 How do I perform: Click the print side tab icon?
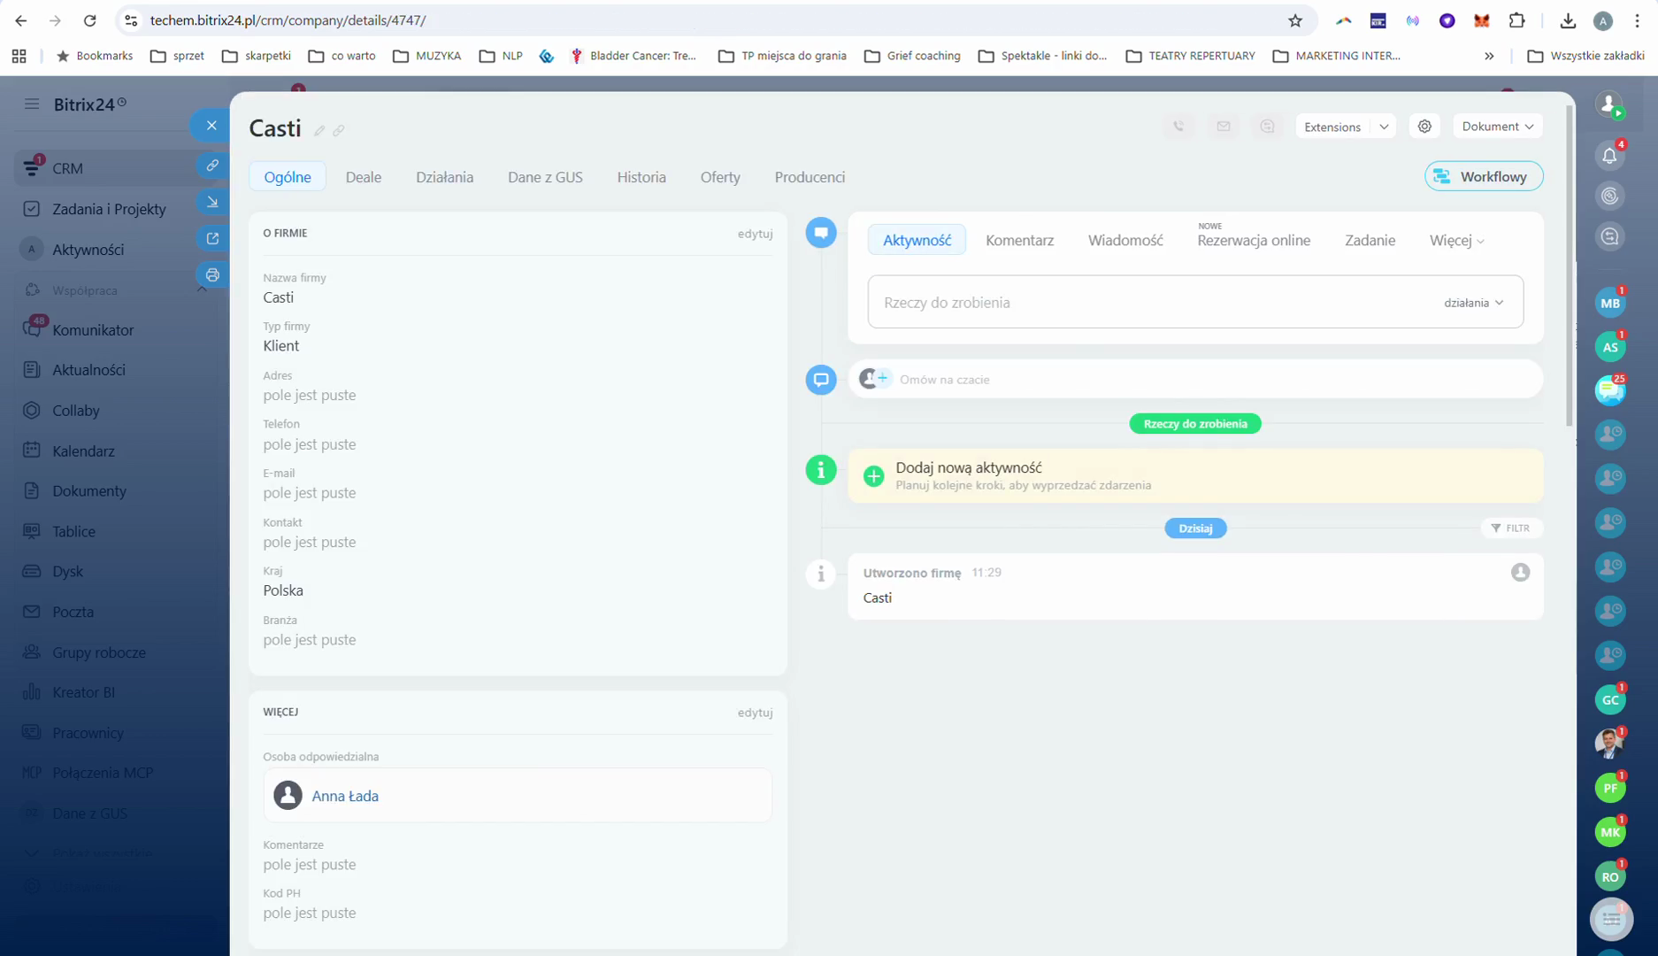coord(212,274)
